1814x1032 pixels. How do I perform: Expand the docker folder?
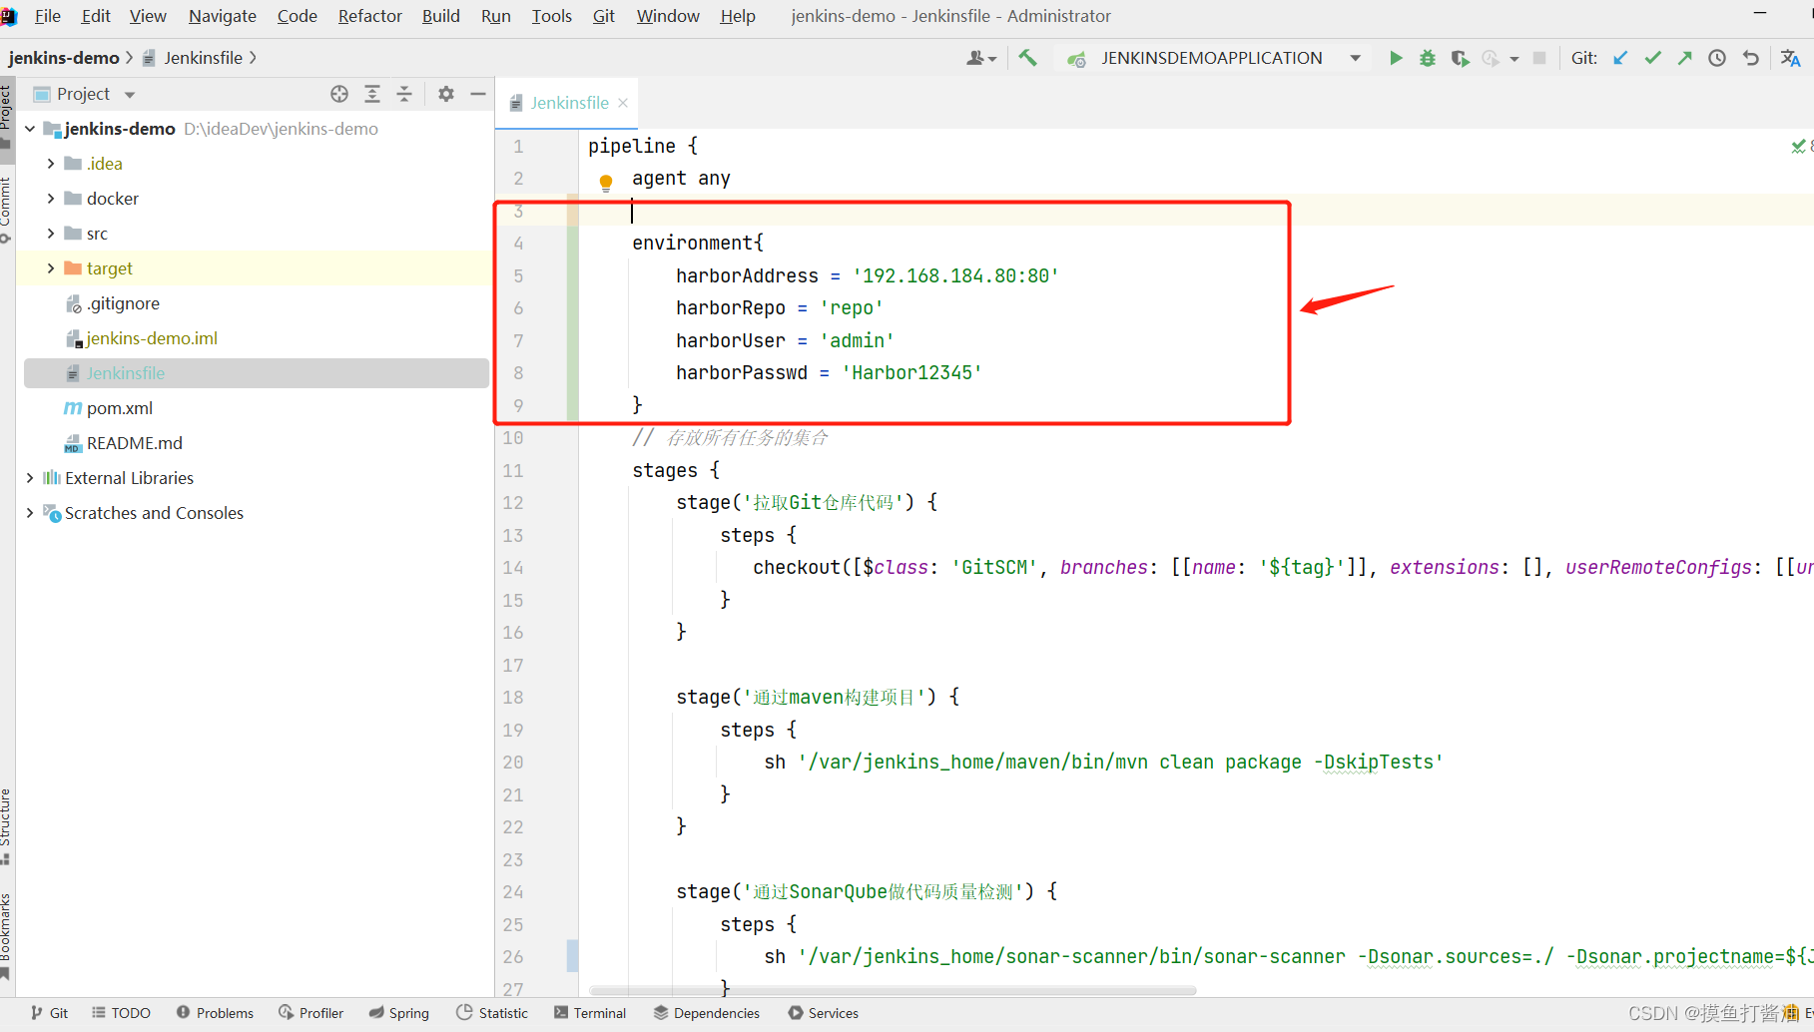tap(51, 199)
